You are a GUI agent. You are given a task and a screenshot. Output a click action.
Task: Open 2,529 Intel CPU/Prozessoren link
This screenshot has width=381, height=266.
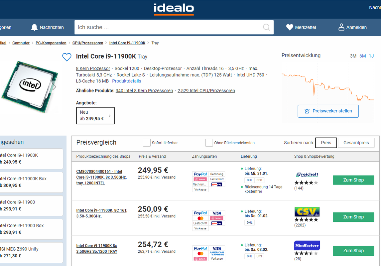(206, 91)
